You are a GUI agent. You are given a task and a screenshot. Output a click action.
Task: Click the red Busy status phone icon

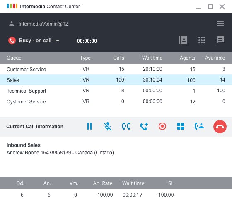(12, 41)
